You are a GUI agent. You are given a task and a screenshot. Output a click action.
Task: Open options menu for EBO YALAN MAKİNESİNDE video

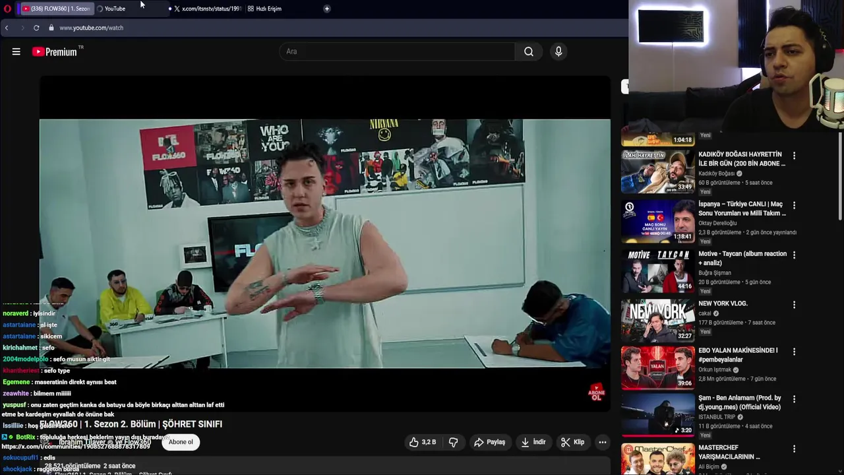click(794, 352)
